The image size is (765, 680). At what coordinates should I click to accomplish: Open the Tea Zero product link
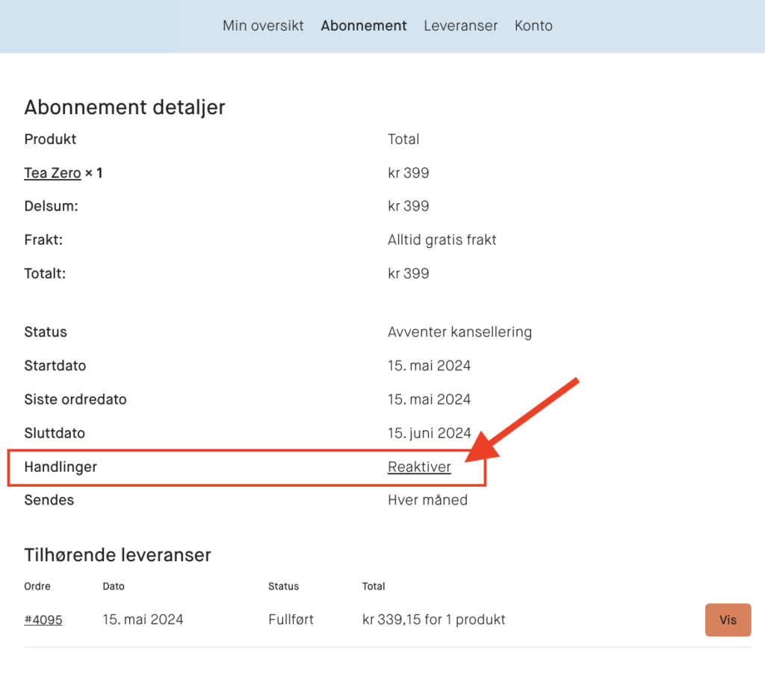[52, 173]
